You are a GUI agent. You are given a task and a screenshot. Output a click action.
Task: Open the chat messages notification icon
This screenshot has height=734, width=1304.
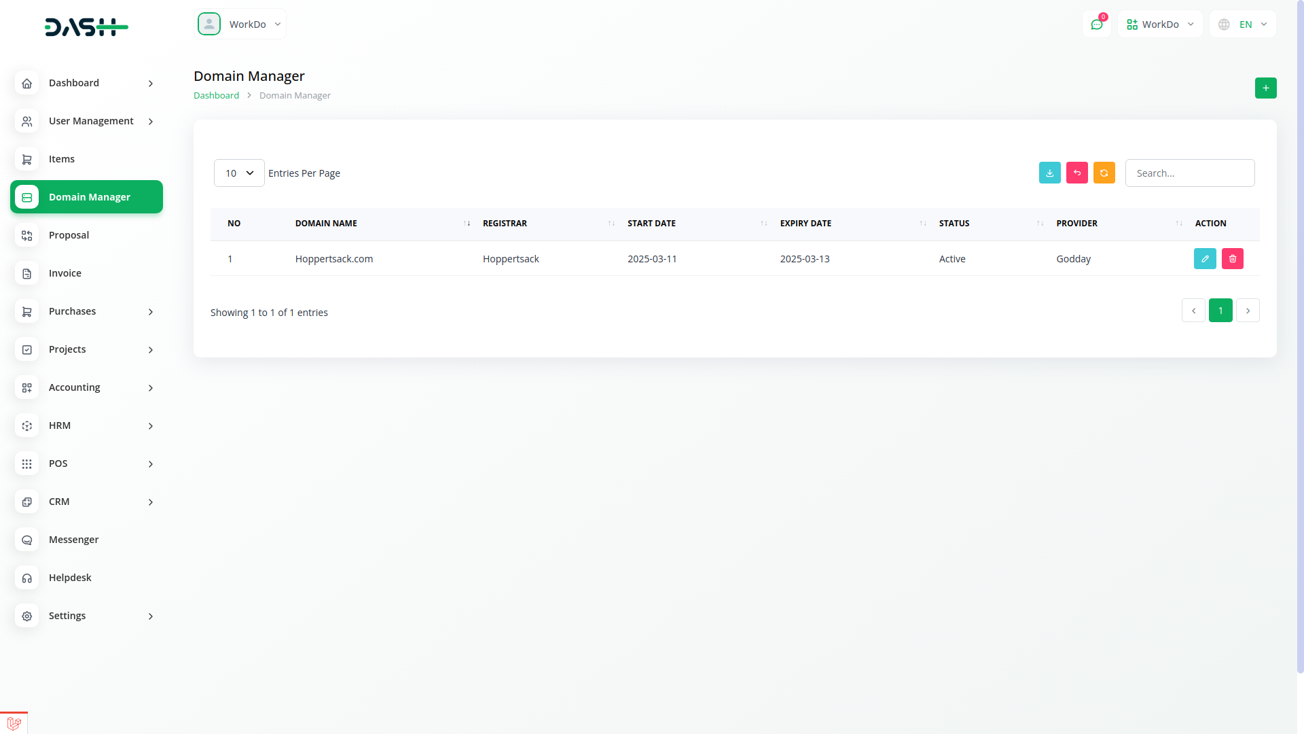click(1096, 24)
